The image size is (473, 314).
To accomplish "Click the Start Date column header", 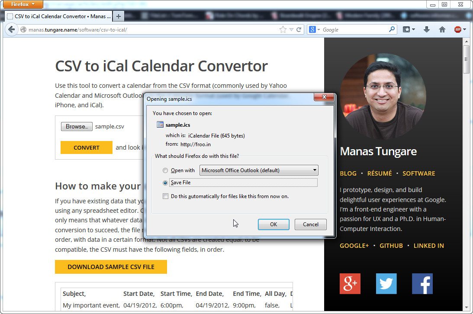I will point(139,294).
